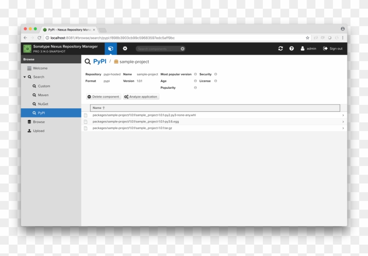The height and width of the screenshot is (256, 368).
Task: Sort by the Name column header
Action: (x=97, y=108)
